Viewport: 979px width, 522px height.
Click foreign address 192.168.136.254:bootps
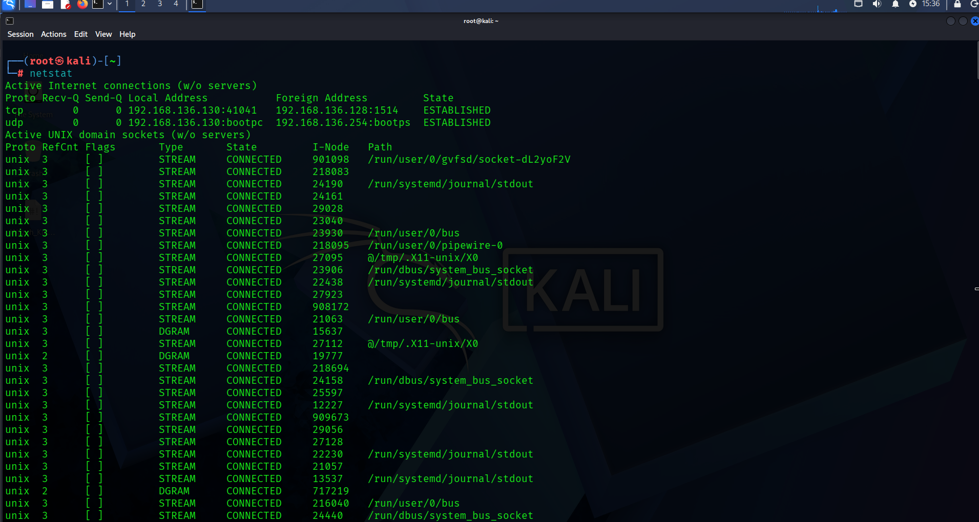click(x=343, y=123)
